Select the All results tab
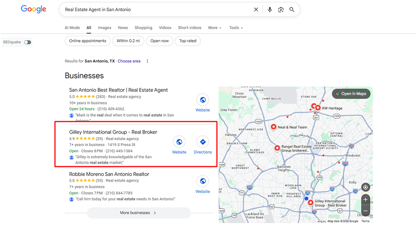The height and width of the screenshot is (229, 417). point(89,27)
